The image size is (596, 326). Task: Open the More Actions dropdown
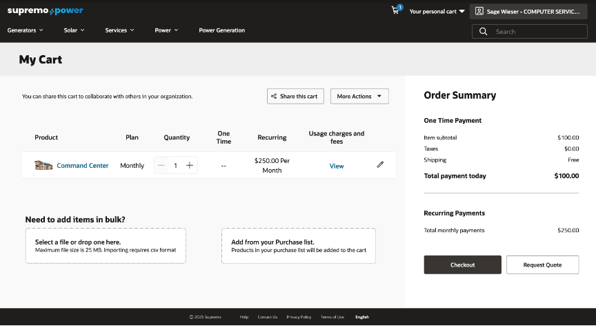tap(359, 96)
